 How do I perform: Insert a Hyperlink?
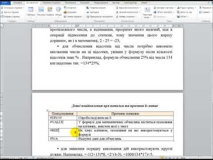(96, 8)
